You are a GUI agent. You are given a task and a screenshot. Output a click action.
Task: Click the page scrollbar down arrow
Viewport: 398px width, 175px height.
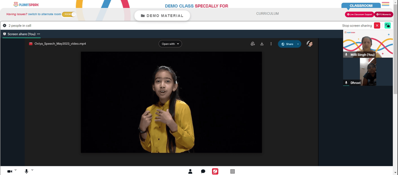coord(396,172)
